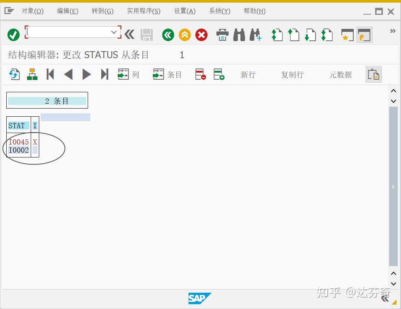Toggle the X indicator for entry I0045

coord(35,142)
